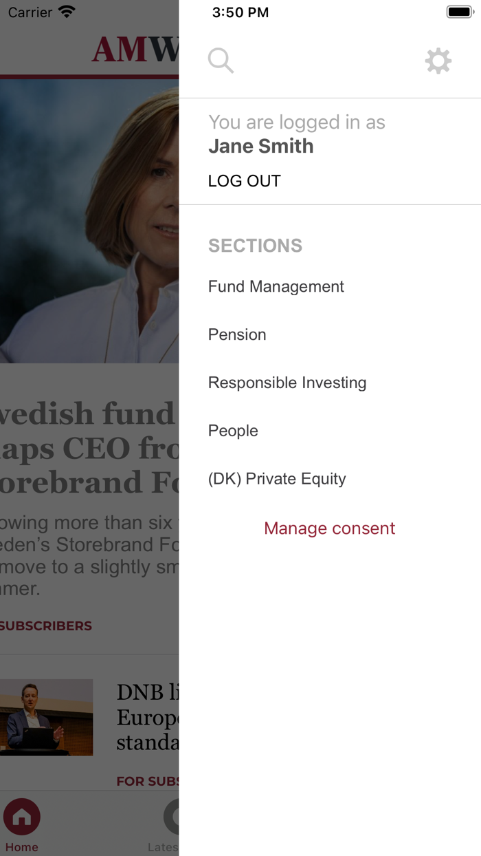This screenshot has height=856, width=481.
Task: Open the (DK) Private Equity section
Action: point(277,479)
